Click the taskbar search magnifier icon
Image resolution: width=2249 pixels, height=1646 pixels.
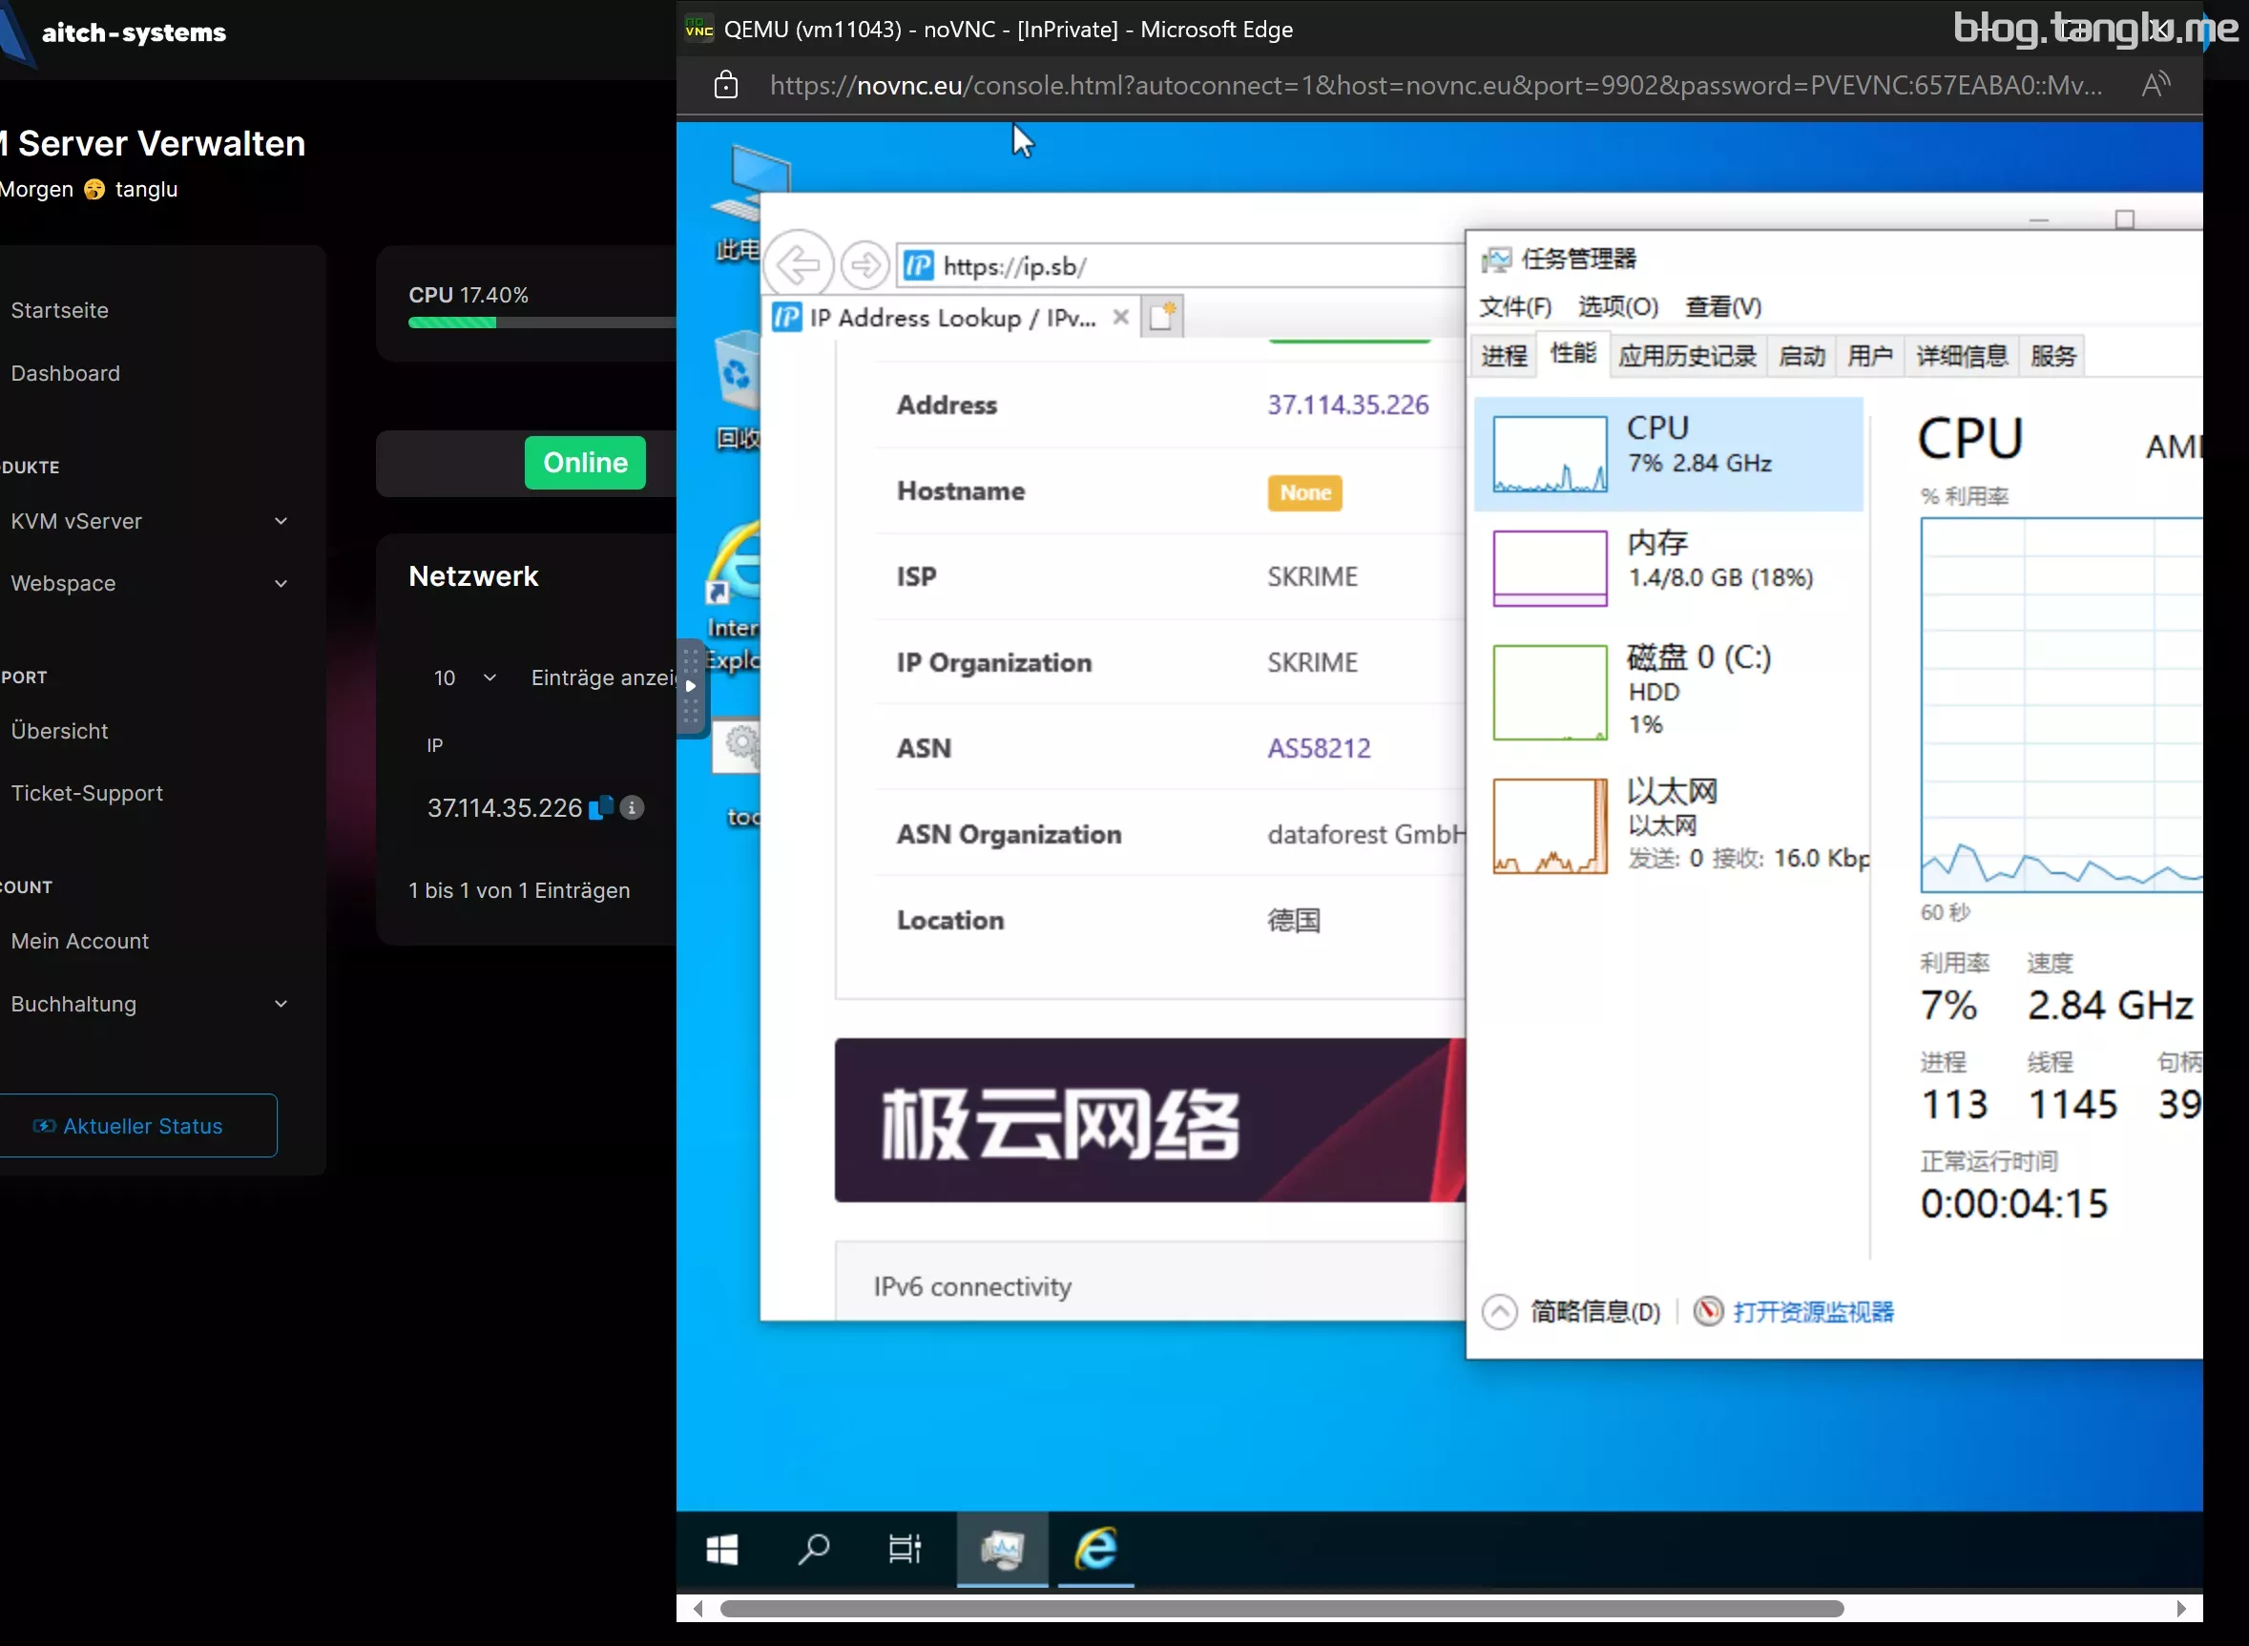[x=813, y=1550]
